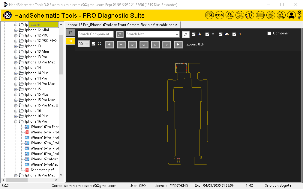Screen dimensions: 303x189
Task: Open the document search tool icon
Action: pyautogui.click(x=281, y=15)
